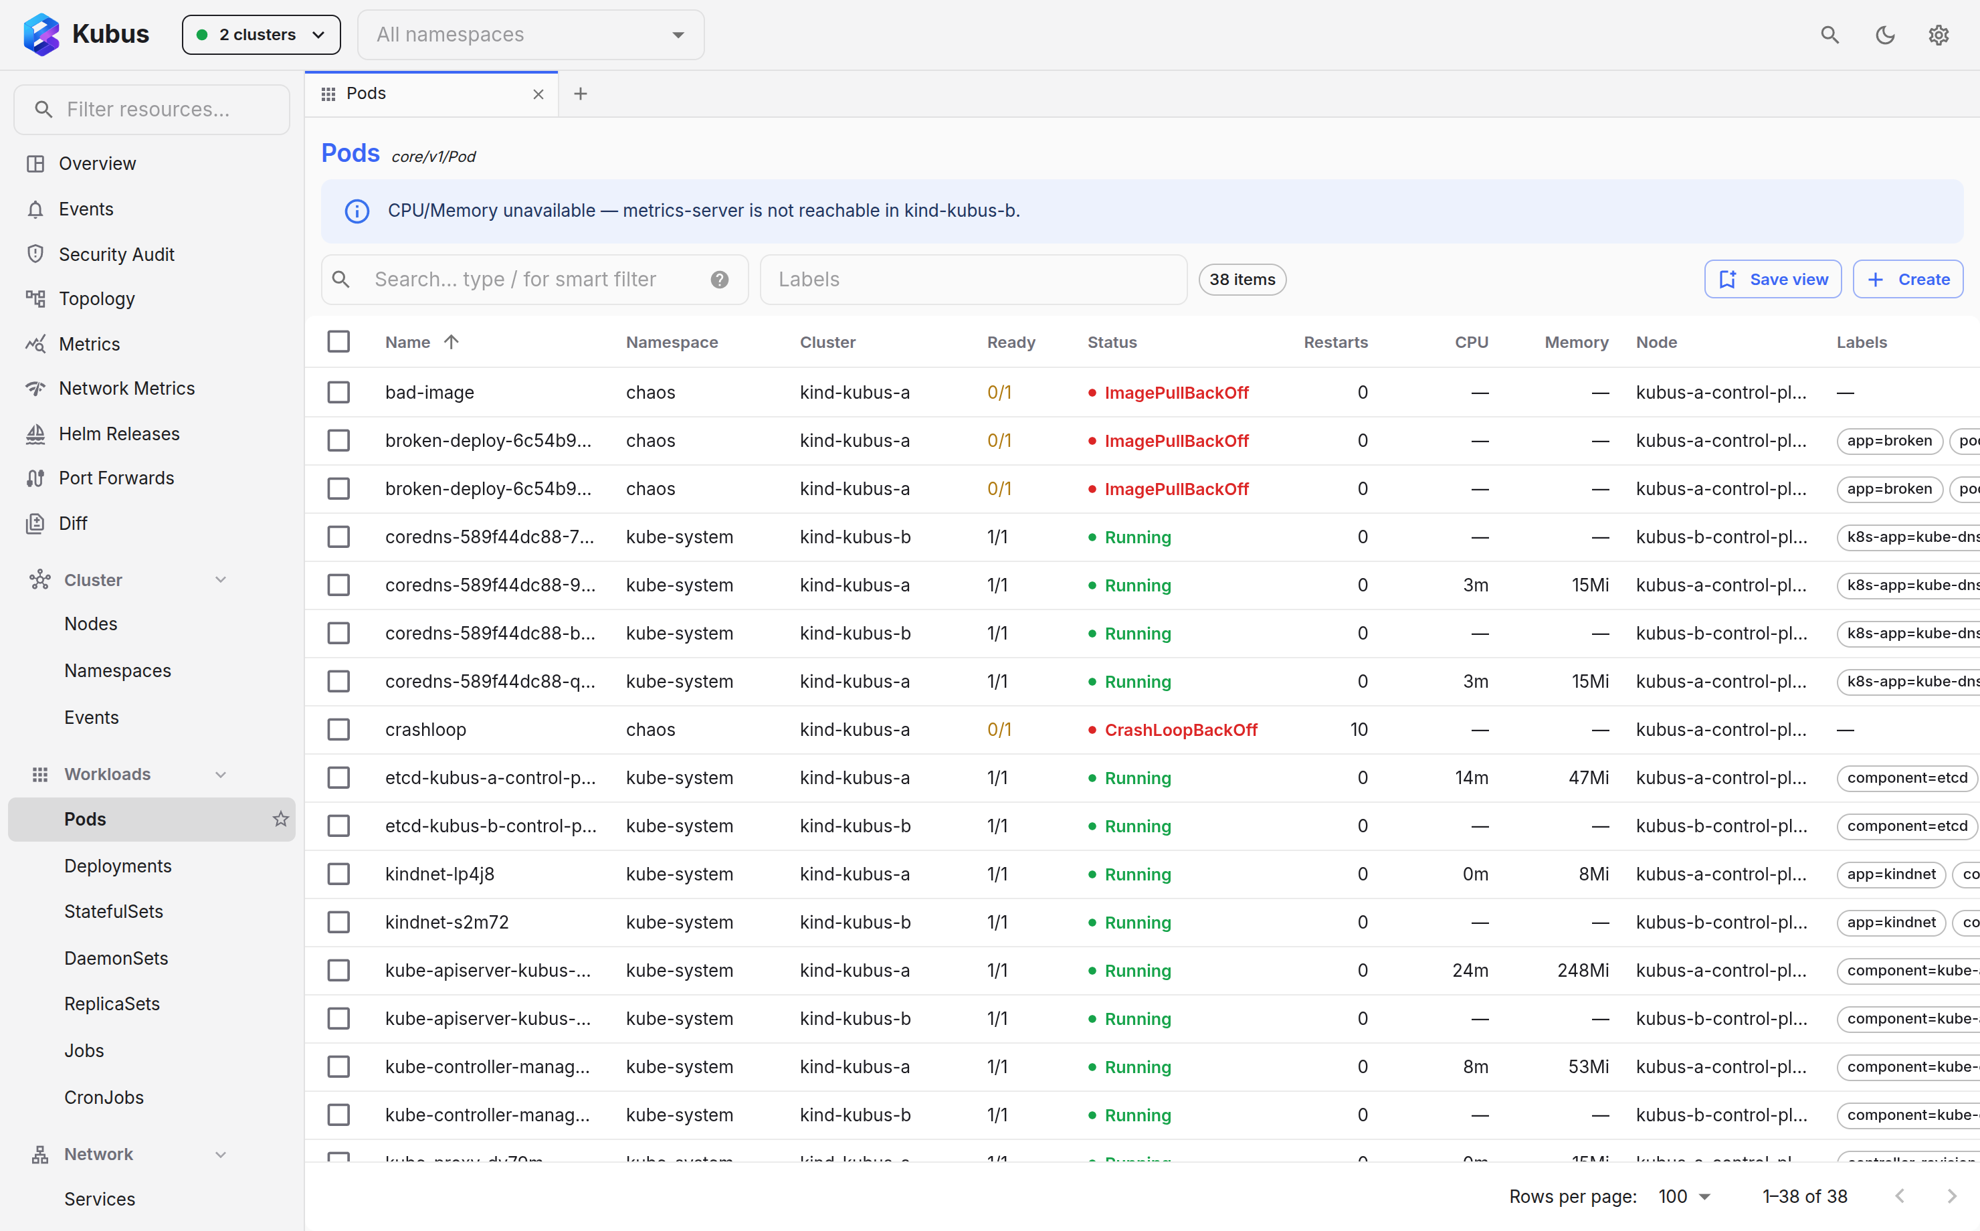Click the Filter resources input
Screen dimensions: 1980x1231
153,110
